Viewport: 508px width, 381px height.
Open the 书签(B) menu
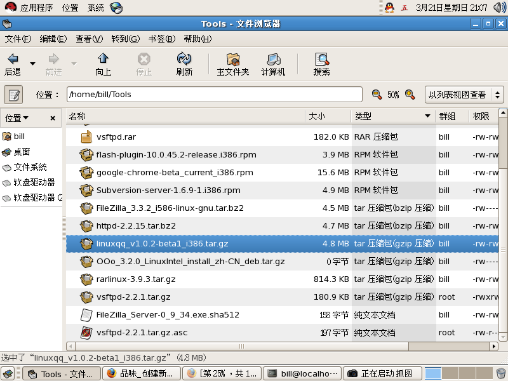point(162,39)
